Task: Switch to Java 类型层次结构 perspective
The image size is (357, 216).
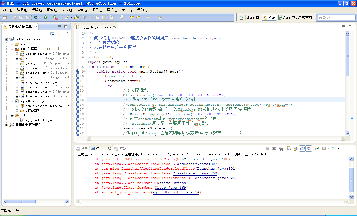Action: click(295, 18)
